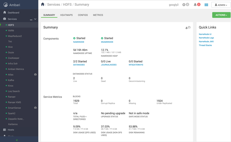Click the home icon in breadcrumb

[43, 4]
